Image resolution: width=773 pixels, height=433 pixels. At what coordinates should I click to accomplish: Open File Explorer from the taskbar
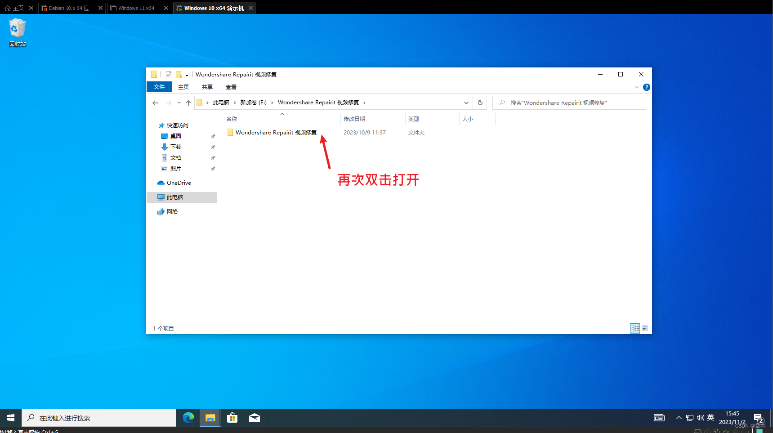[210, 418]
